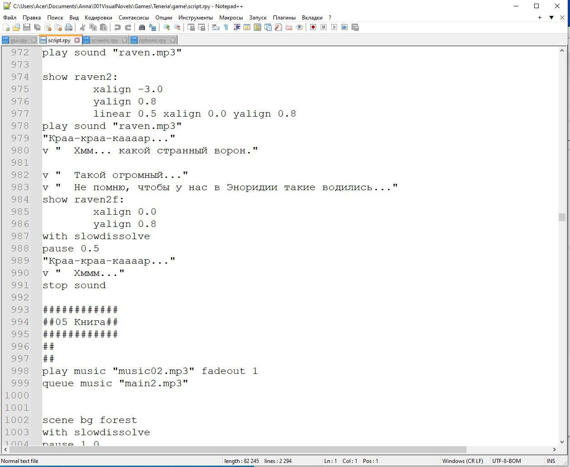Click the Undo arrow icon
Image resolution: width=570 pixels, height=467 pixels.
(x=118, y=27)
